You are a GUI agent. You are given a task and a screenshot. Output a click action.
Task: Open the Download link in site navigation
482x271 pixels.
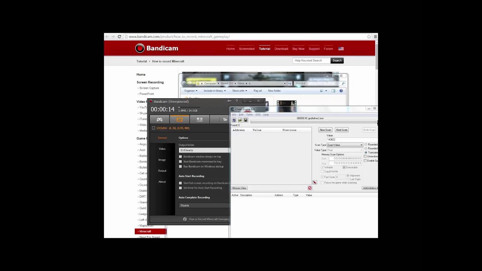(281, 49)
